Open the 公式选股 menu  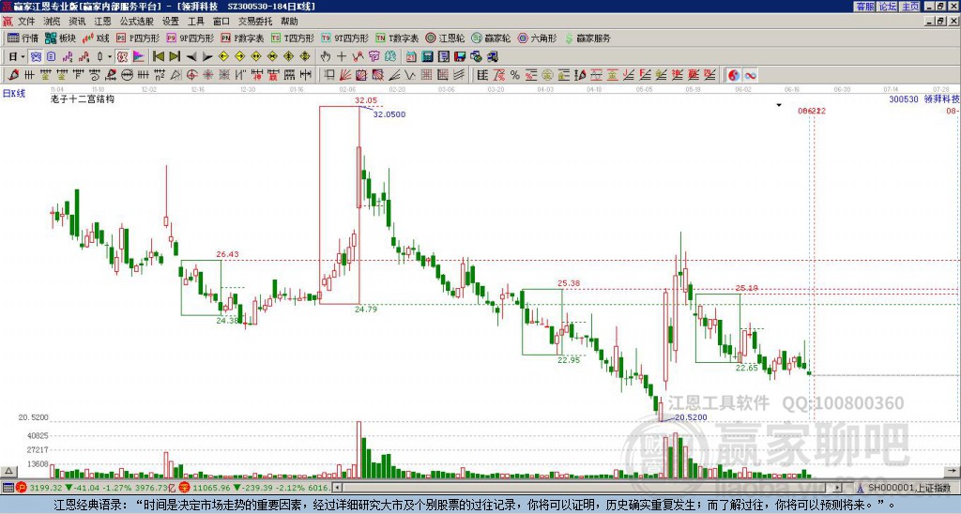pos(137,22)
